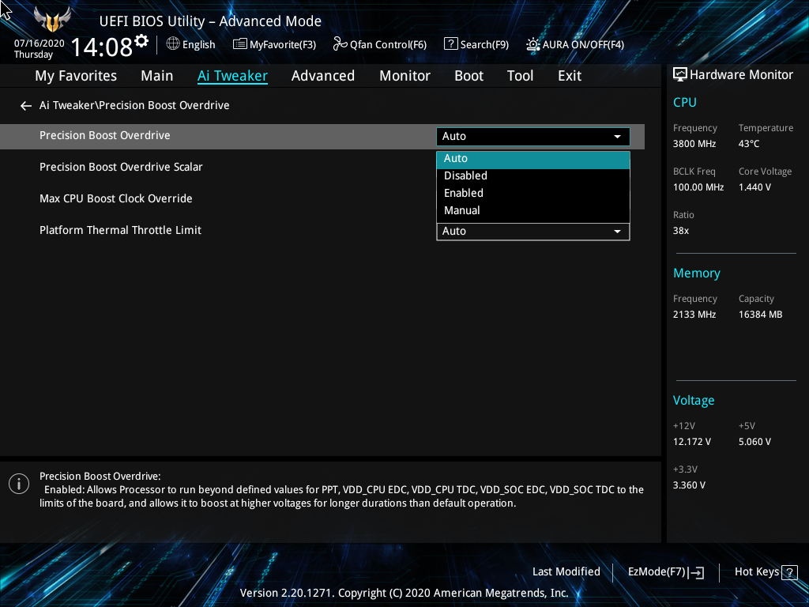Image resolution: width=809 pixels, height=607 pixels.
Task: Click the TUF logo emblem
Action: tap(52, 20)
